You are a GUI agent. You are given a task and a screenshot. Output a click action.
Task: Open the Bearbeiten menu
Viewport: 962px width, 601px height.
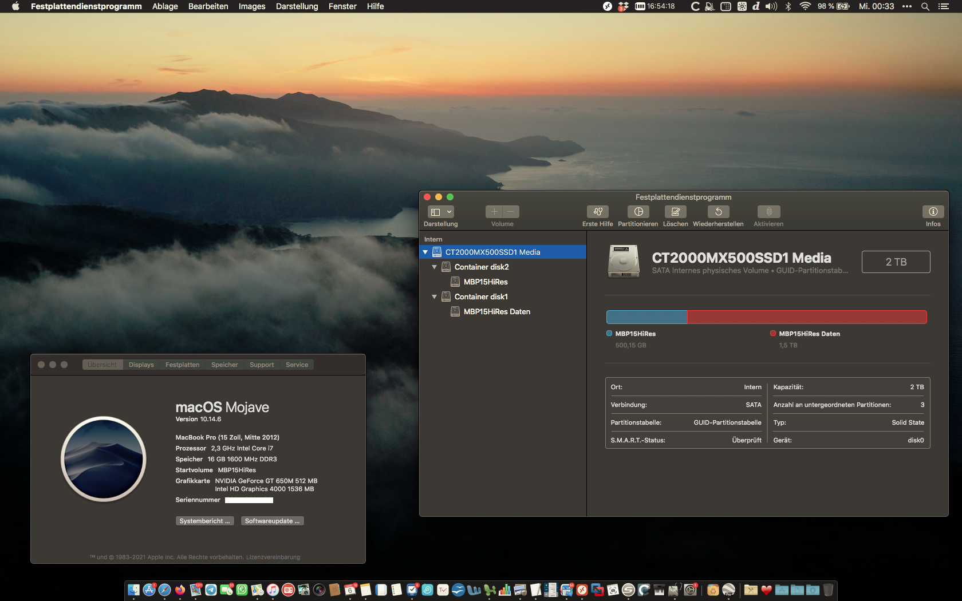point(208,6)
